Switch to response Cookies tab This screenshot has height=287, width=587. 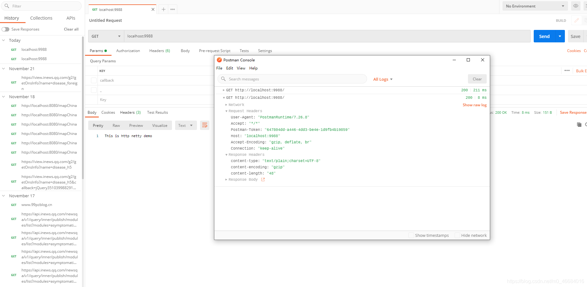point(108,112)
